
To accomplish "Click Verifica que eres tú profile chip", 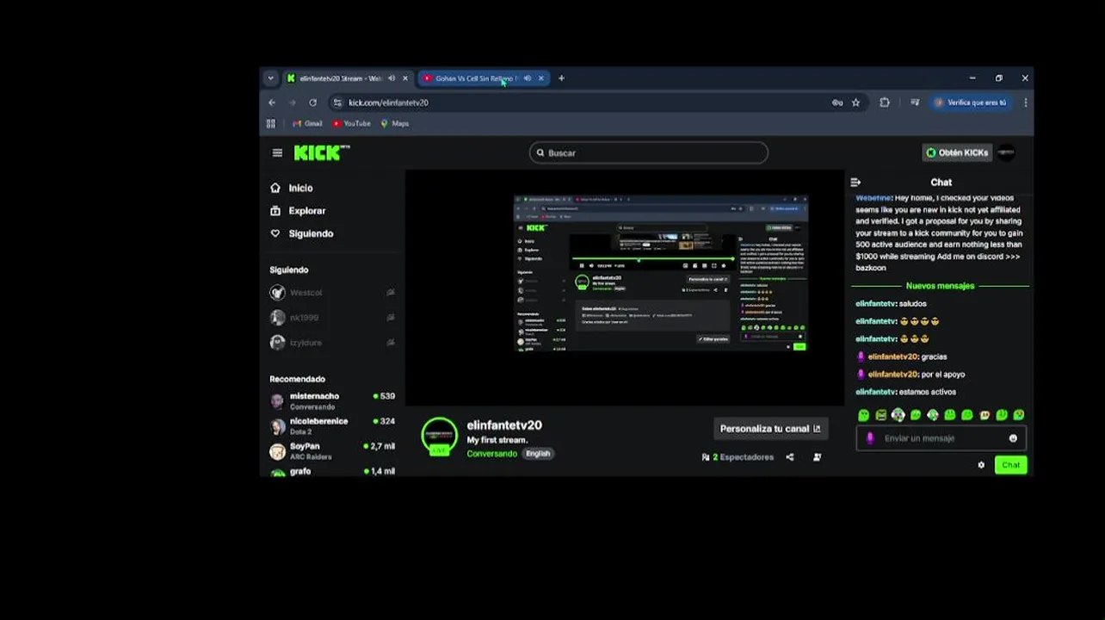I will [970, 102].
